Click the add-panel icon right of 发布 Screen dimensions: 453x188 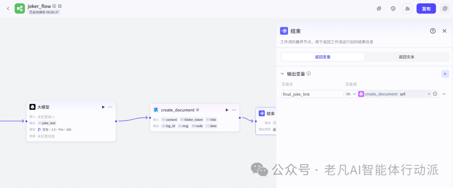[445, 9]
